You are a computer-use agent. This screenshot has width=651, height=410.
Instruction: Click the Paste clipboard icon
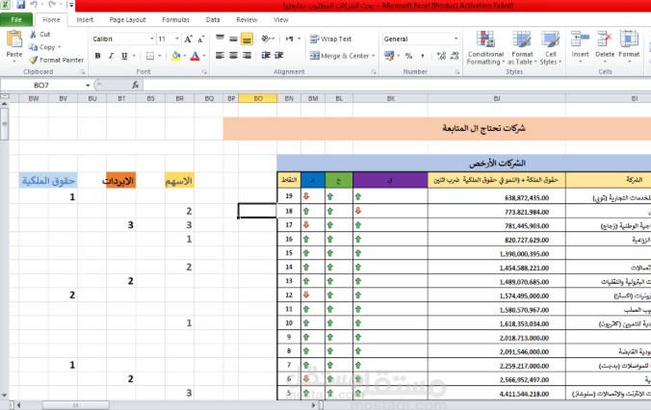point(14,39)
